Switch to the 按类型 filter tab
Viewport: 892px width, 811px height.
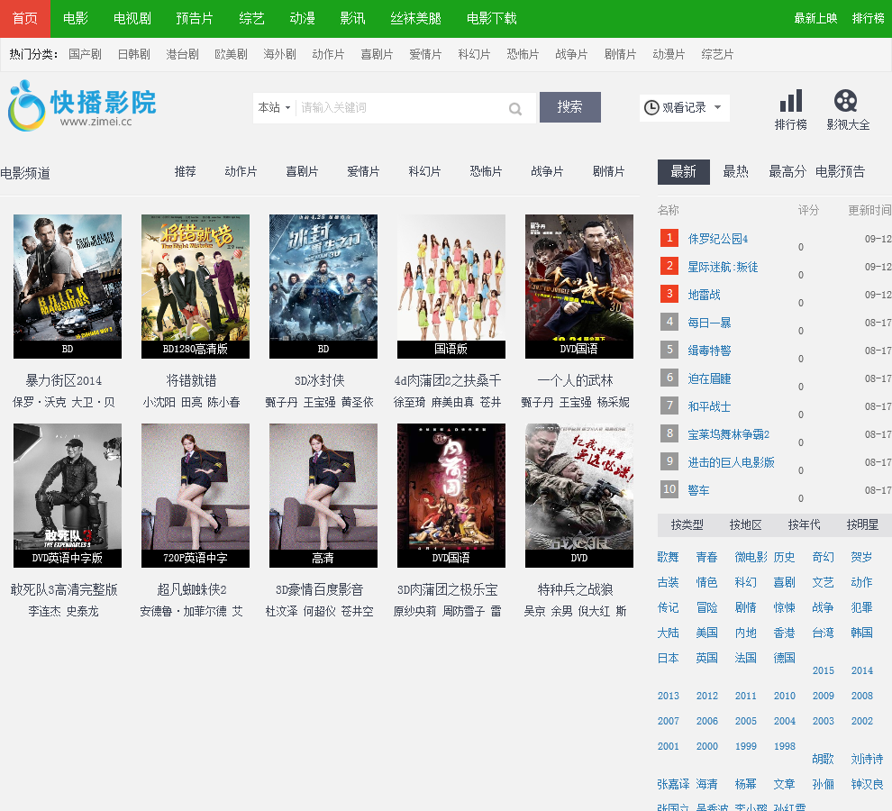[x=687, y=524]
